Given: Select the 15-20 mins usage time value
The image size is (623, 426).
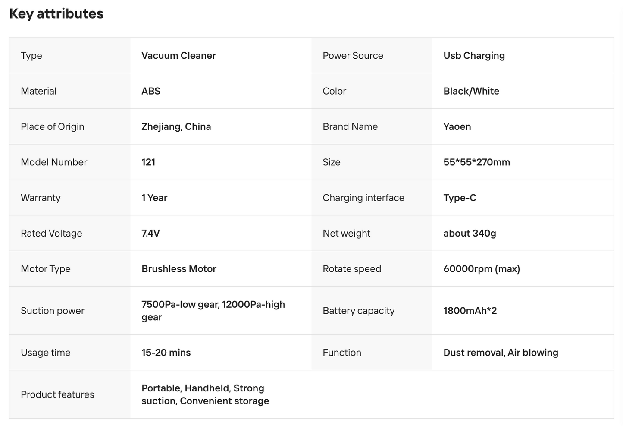Looking at the screenshot, I should pyautogui.click(x=166, y=353).
